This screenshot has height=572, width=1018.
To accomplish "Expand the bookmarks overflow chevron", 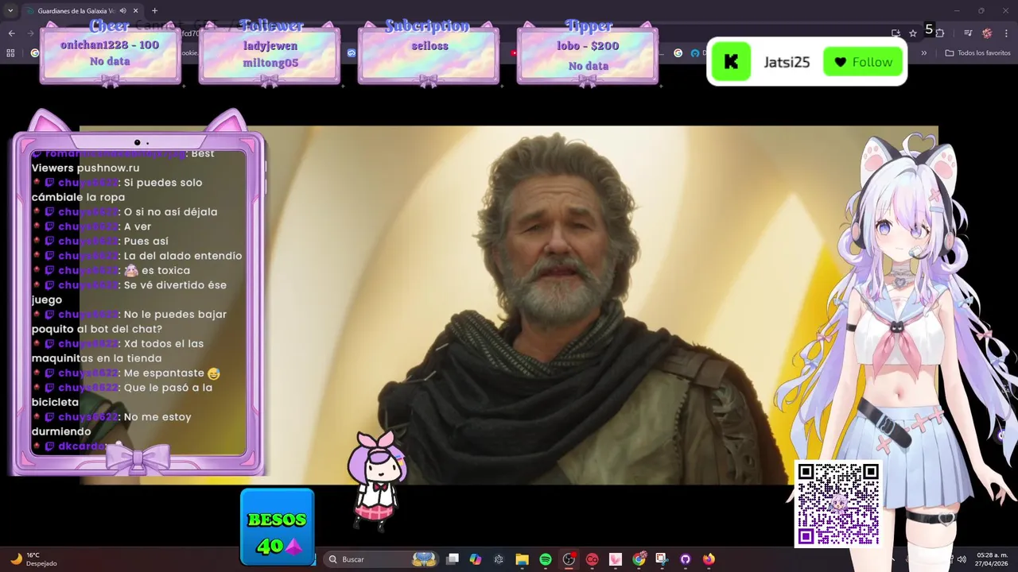I will click(x=923, y=53).
